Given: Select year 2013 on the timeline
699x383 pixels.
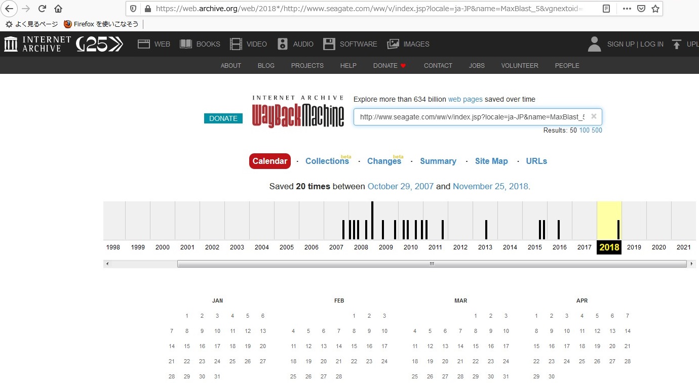Looking at the screenshot, I should [485, 247].
